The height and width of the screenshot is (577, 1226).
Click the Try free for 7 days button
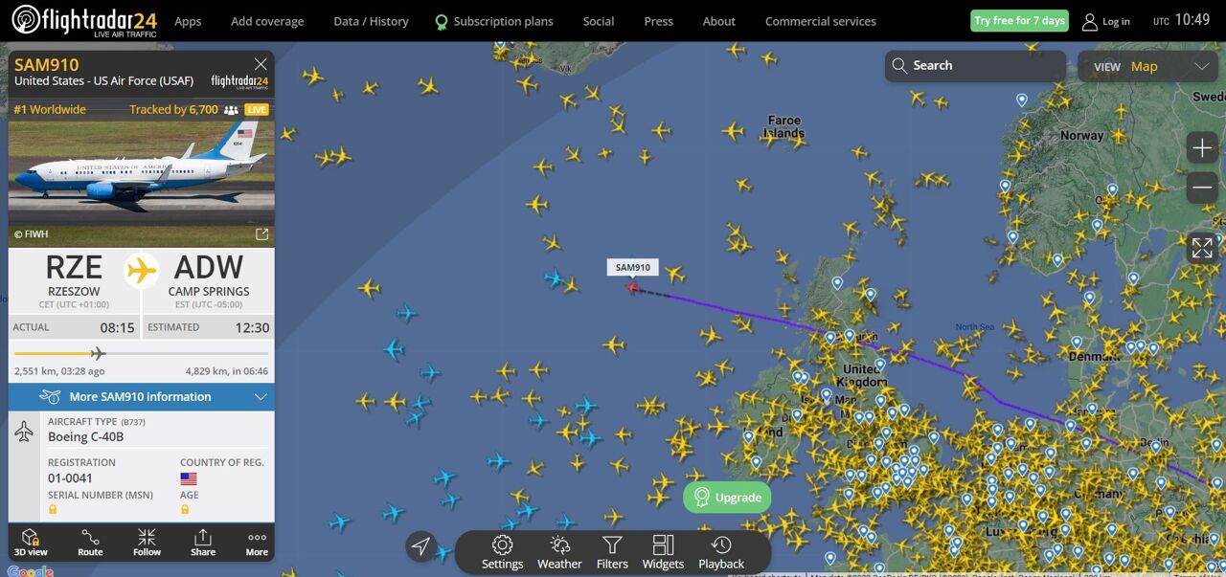click(x=1019, y=20)
